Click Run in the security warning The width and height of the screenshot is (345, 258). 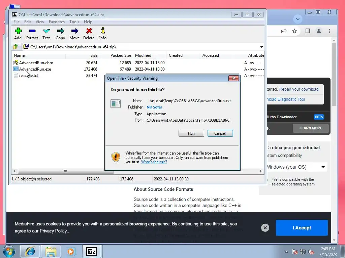pos(191,133)
